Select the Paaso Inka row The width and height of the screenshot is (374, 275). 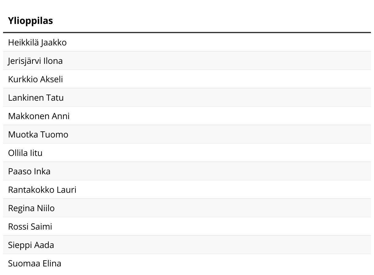pos(29,171)
